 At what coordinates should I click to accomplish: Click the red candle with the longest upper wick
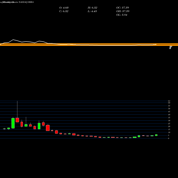point(17,120)
